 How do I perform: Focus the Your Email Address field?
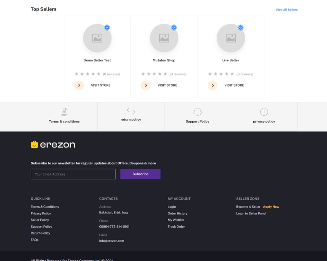point(73,174)
